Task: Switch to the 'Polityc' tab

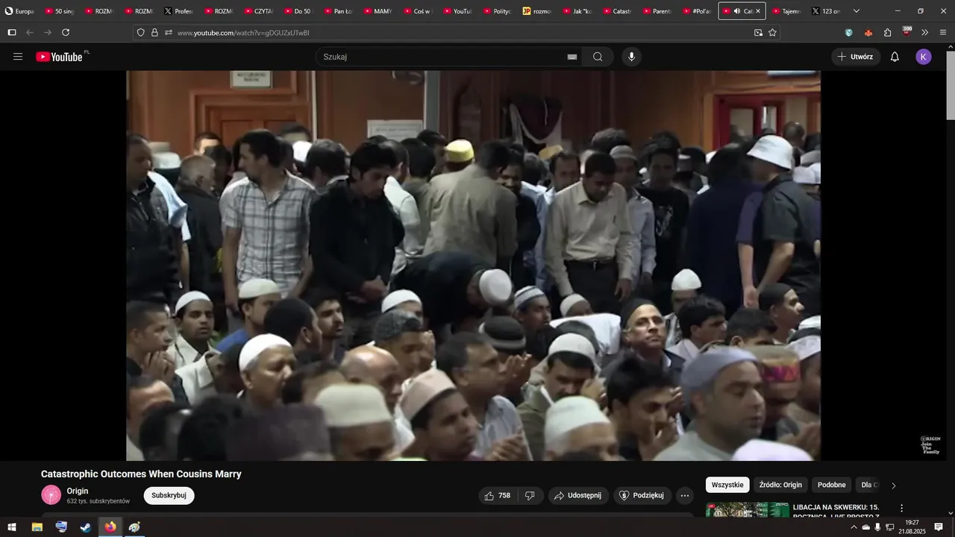Action: 498,11
